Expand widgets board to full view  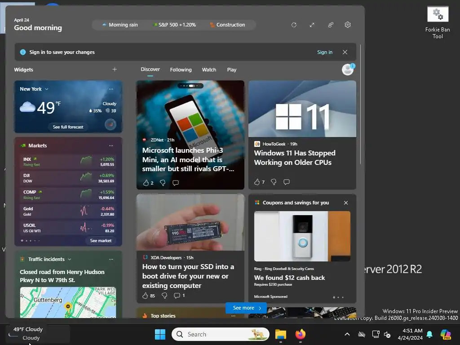pyautogui.click(x=312, y=25)
